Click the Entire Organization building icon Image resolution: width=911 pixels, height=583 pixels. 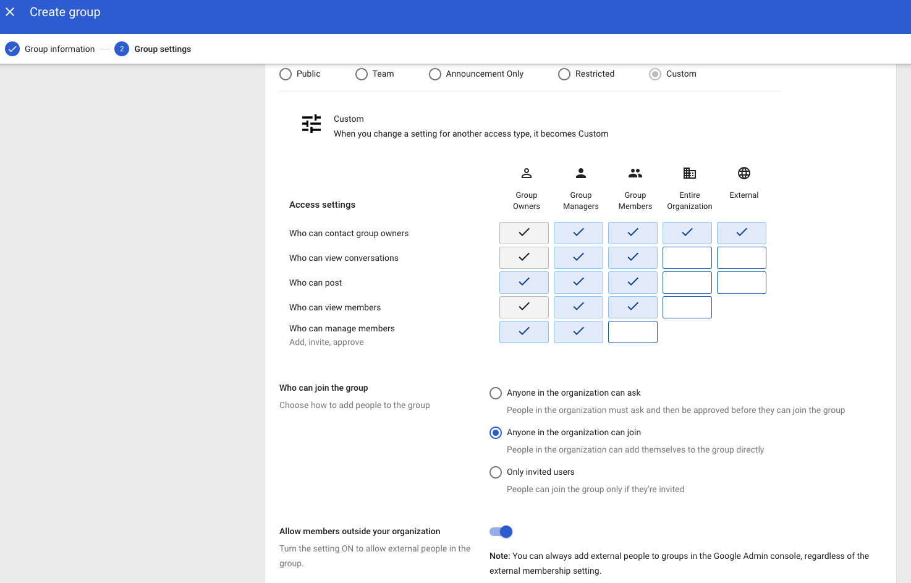689,173
